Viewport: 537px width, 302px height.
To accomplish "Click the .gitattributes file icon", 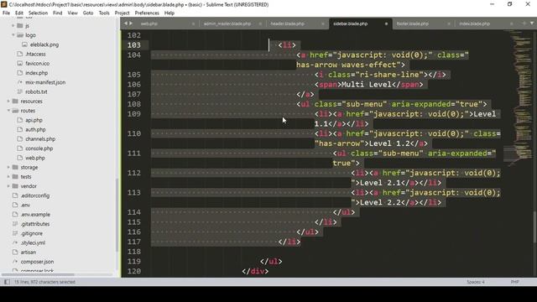I will click(15, 224).
